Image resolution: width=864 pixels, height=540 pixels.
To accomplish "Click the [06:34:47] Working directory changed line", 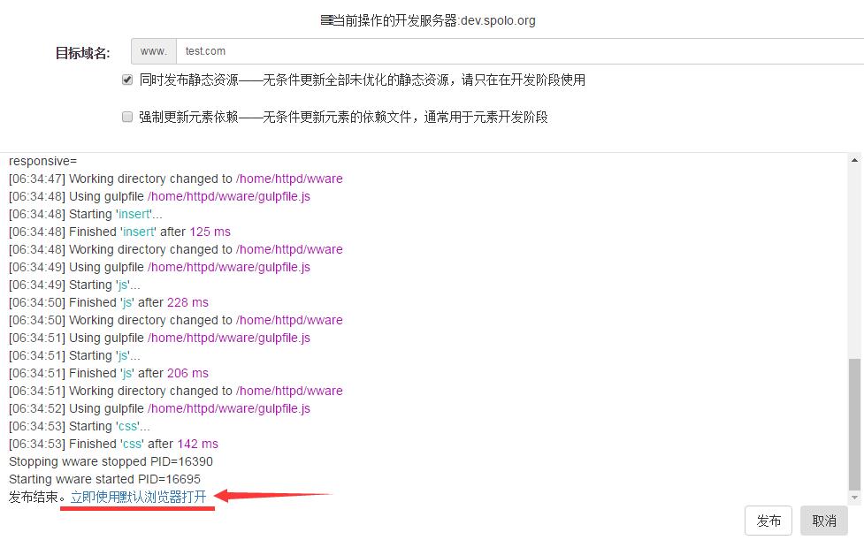I will (176, 179).
